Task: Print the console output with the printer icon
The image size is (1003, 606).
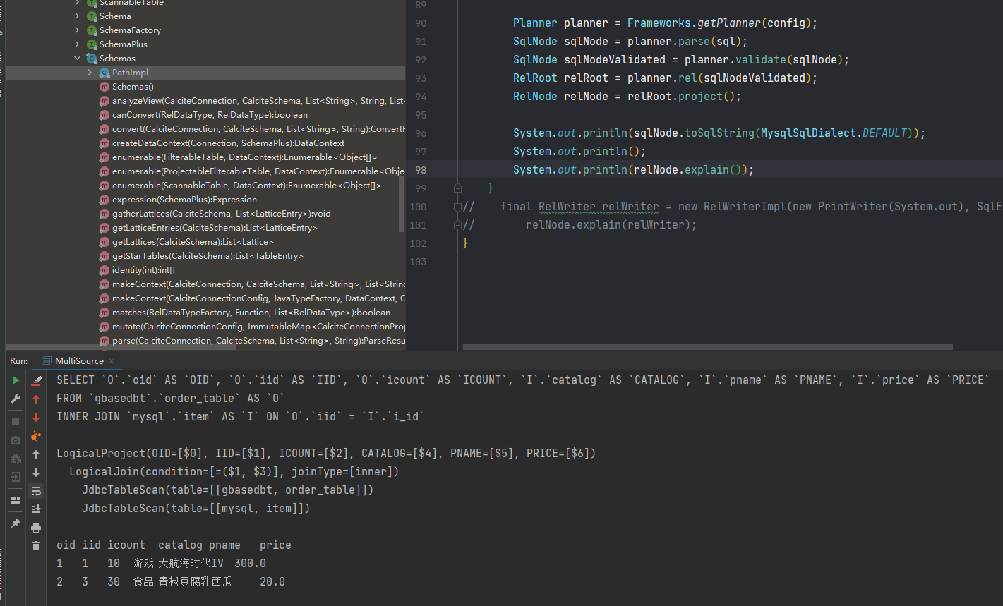Action: (36, 528)
